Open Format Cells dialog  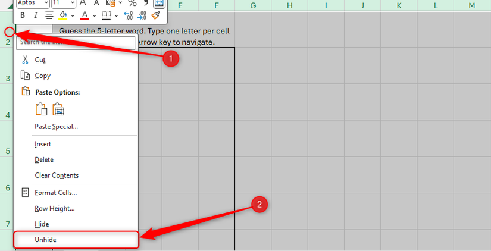[76, 193]
